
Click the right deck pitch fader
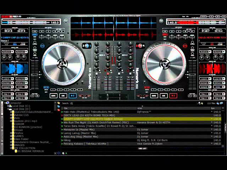point(192,75)
